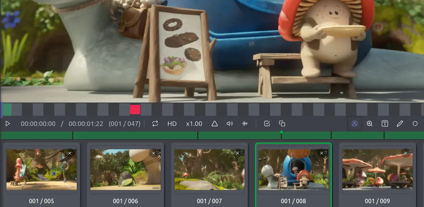The width and height of the screenshot is (424, 207).
Task: Show the audio waveform icon
Action: 245,124
